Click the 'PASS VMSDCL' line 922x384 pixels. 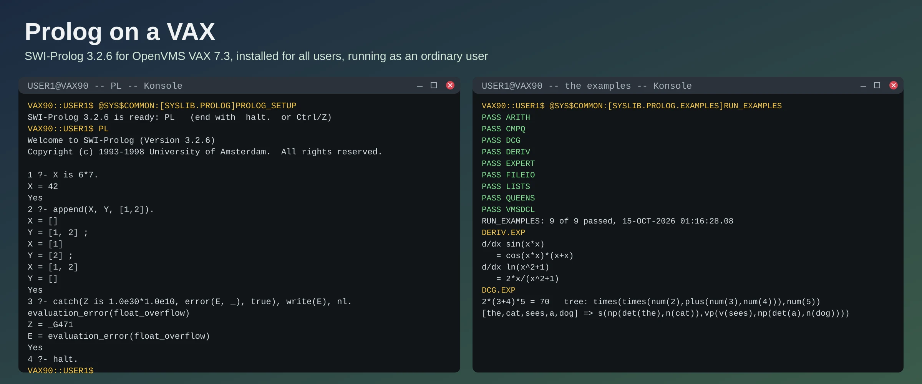coord(508,209)
